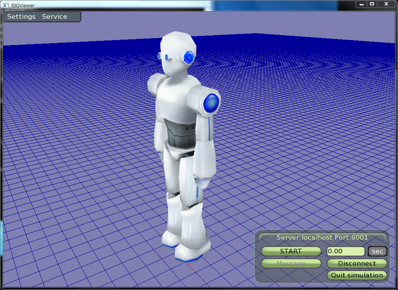Click the SIGViewer icon in the title bar
The image size is (398, 290).
click(6, 5)
